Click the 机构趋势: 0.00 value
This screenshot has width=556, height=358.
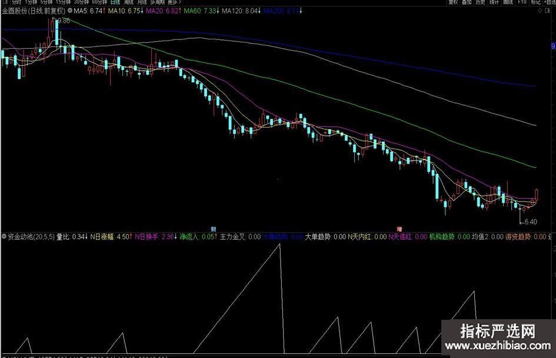click(x=450, y=237)
